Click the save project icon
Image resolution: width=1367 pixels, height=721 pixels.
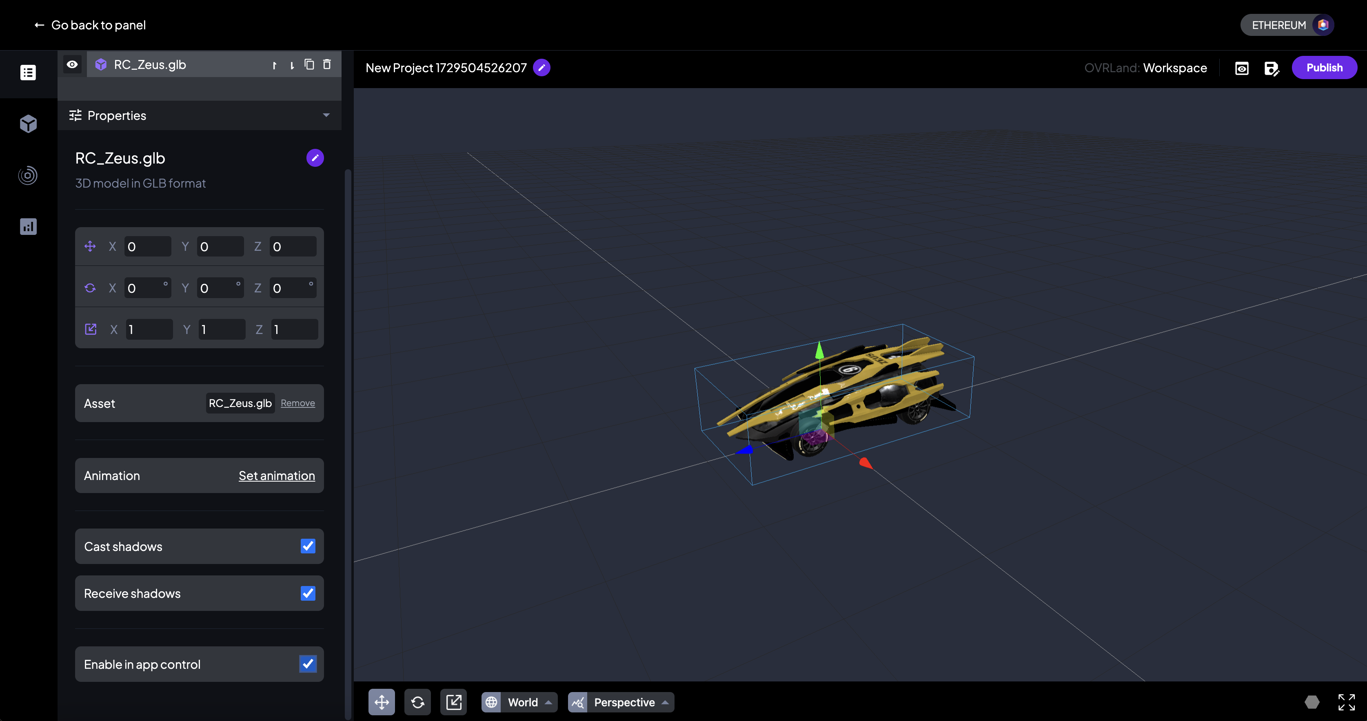point(1272,68)
